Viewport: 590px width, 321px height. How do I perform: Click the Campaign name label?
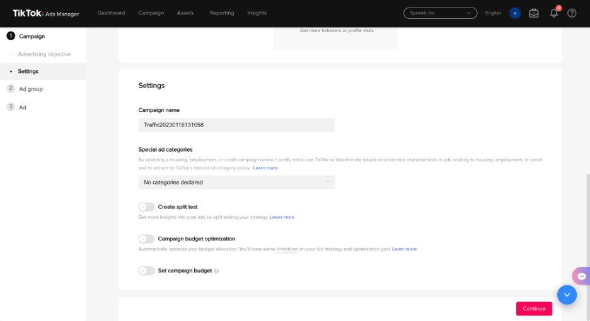tap(159, 110)
